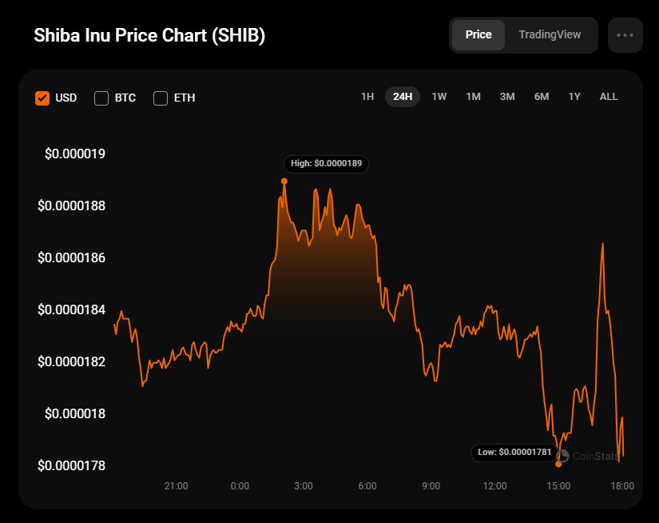Select the 1M time range

click(x=473, y=97)
